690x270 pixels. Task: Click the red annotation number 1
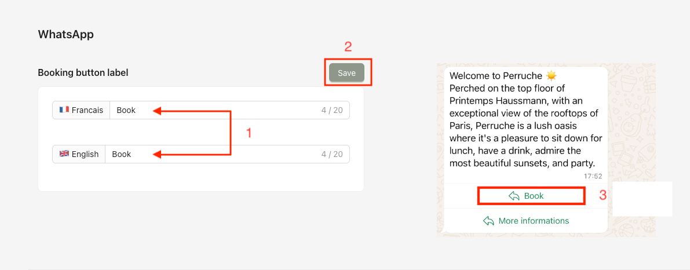[x=249, y=133]
